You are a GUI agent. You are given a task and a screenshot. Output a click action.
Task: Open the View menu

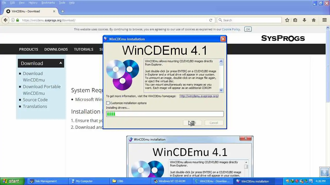point(22,3)
